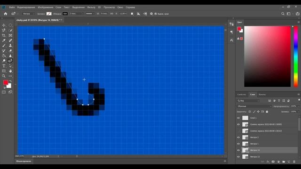Add adjustment layer from Layers panel footer

coord(278,161)
